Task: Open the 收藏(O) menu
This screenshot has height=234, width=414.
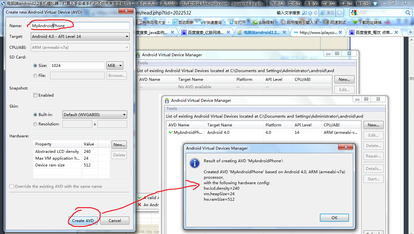Action: (329, 4)
